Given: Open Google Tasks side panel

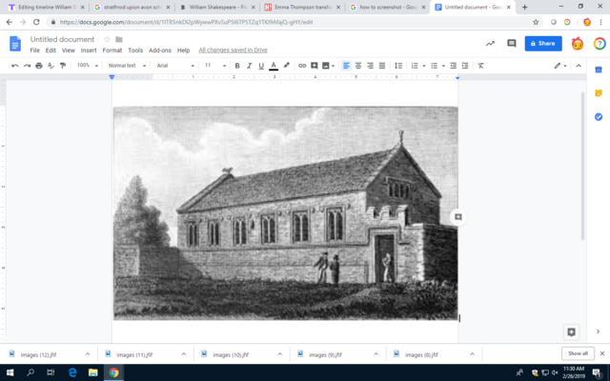Looking at the screenshot, I should 599,116.
